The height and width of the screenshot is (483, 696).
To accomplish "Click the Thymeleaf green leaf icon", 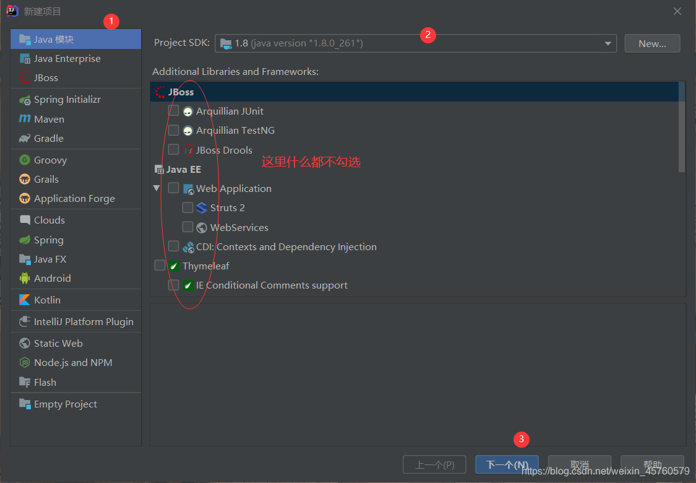I will pyautogui.click(x=174, y=266).
